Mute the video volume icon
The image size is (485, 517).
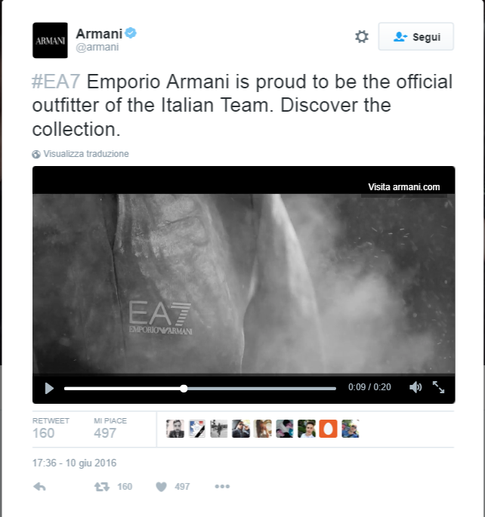[415, 387]
